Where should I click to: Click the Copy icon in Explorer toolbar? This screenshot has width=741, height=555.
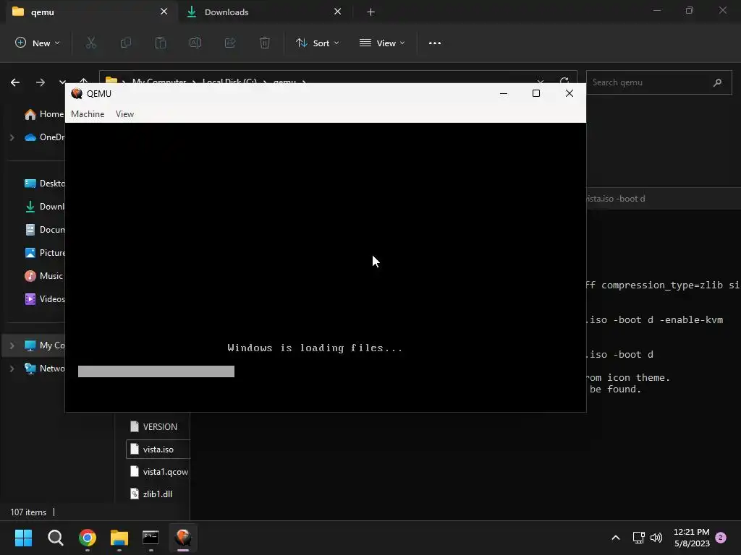pos(126,43)
